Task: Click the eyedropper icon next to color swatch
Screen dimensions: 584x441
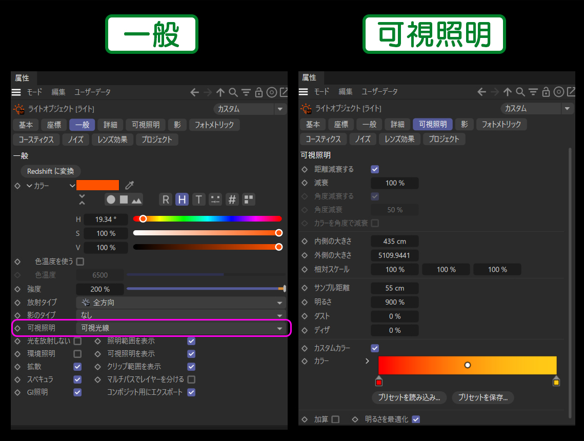Action: pyautogui.click(x=130, y=186)
